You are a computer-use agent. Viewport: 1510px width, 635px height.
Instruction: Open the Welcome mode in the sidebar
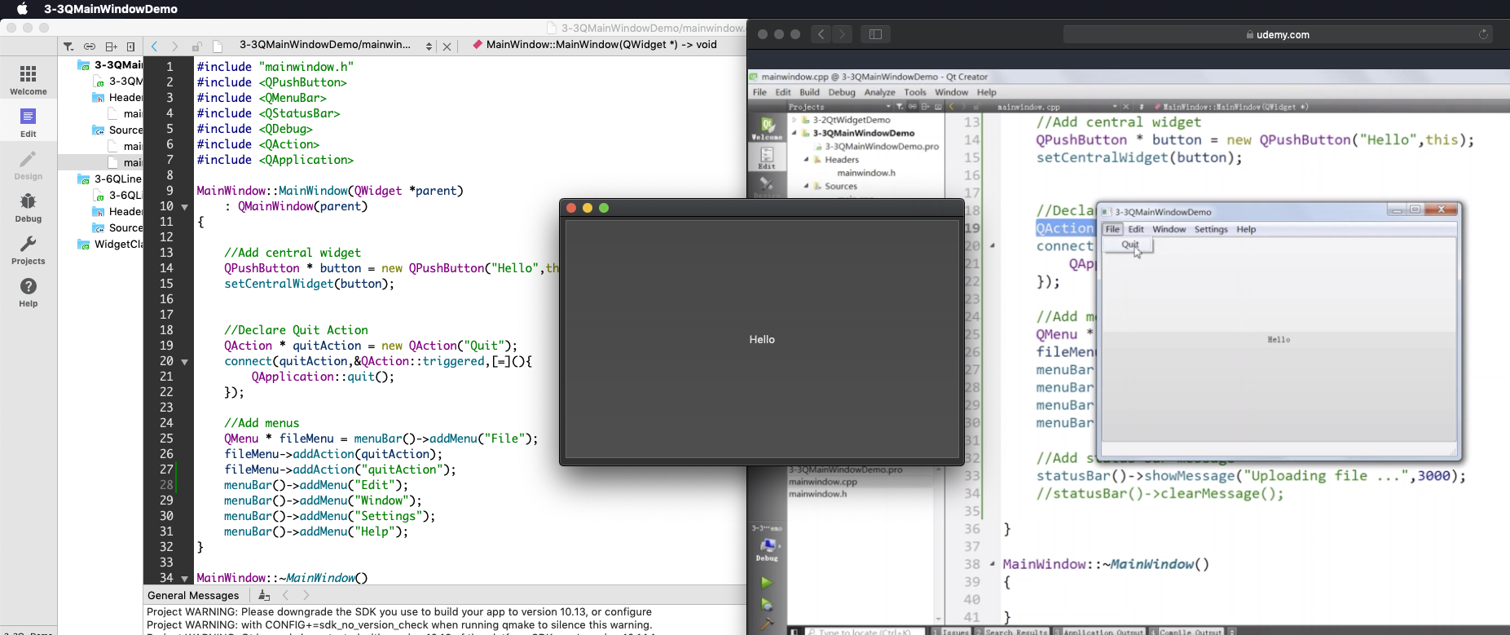pos(28,80)
